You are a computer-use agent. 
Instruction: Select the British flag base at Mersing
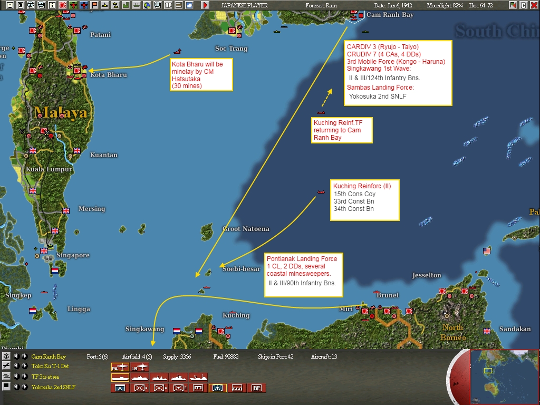[66, 210]
